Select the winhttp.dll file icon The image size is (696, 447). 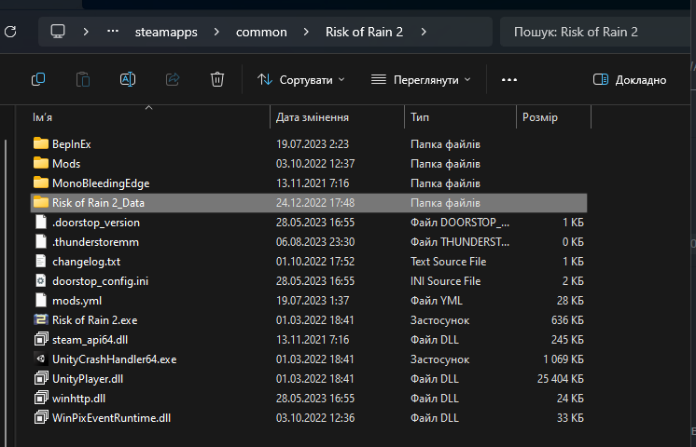(41, 398)
